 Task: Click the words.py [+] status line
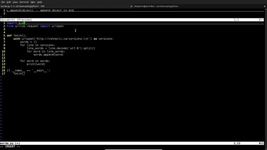pyautogui.click(x=132, y=143)
